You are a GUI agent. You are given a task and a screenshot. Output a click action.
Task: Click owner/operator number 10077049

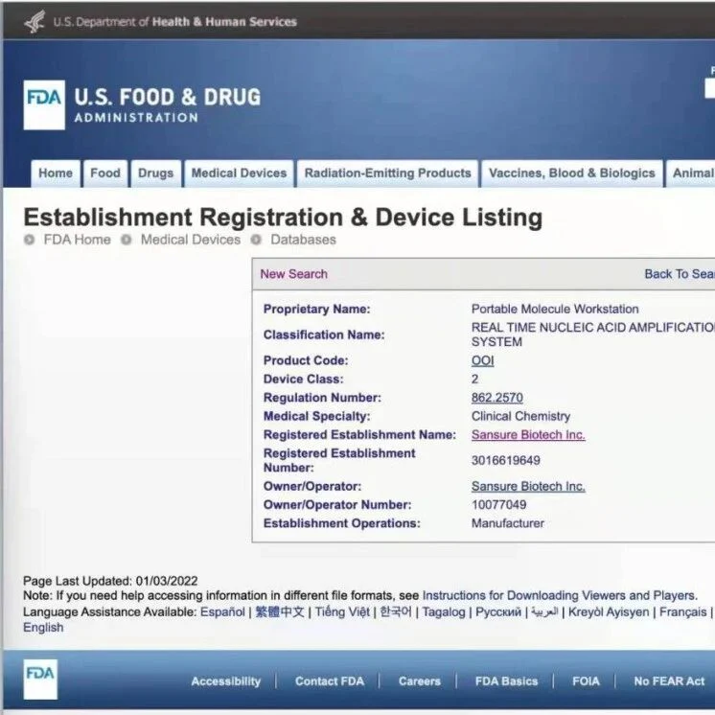coord(498,505)
